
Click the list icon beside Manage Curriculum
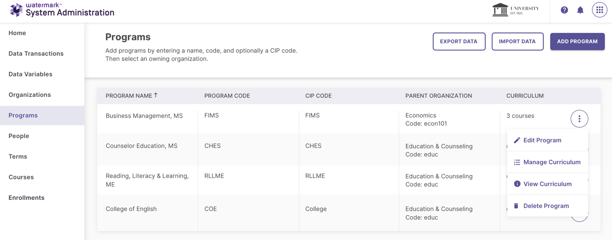pyautogui.click(x=517, y=163)
